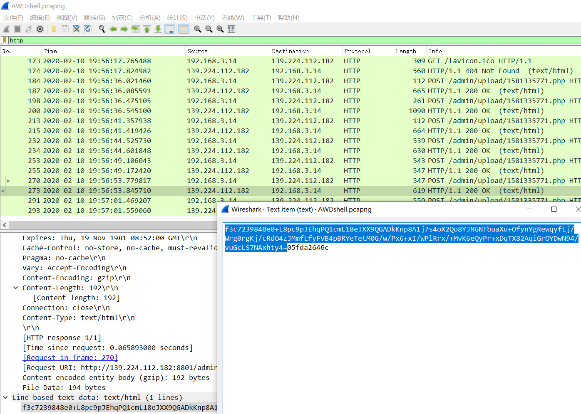Collapse the Line-based text data section
This screenshot has width=581, height=414.
(x=5, y=397)
